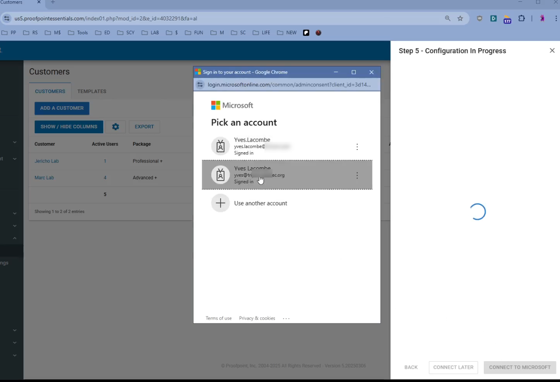
Task: Select the Yves.Lacombe first signed-in account
Action: [x=287, y=146]
